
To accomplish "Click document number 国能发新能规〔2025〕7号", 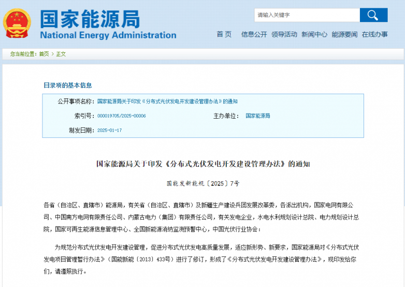I will click(202, 183).
